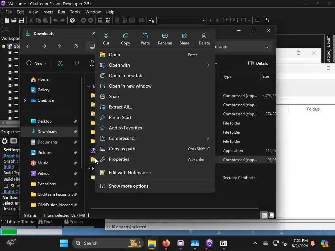Click Explorer horizontal scrollbar

(x=174, y=209)
